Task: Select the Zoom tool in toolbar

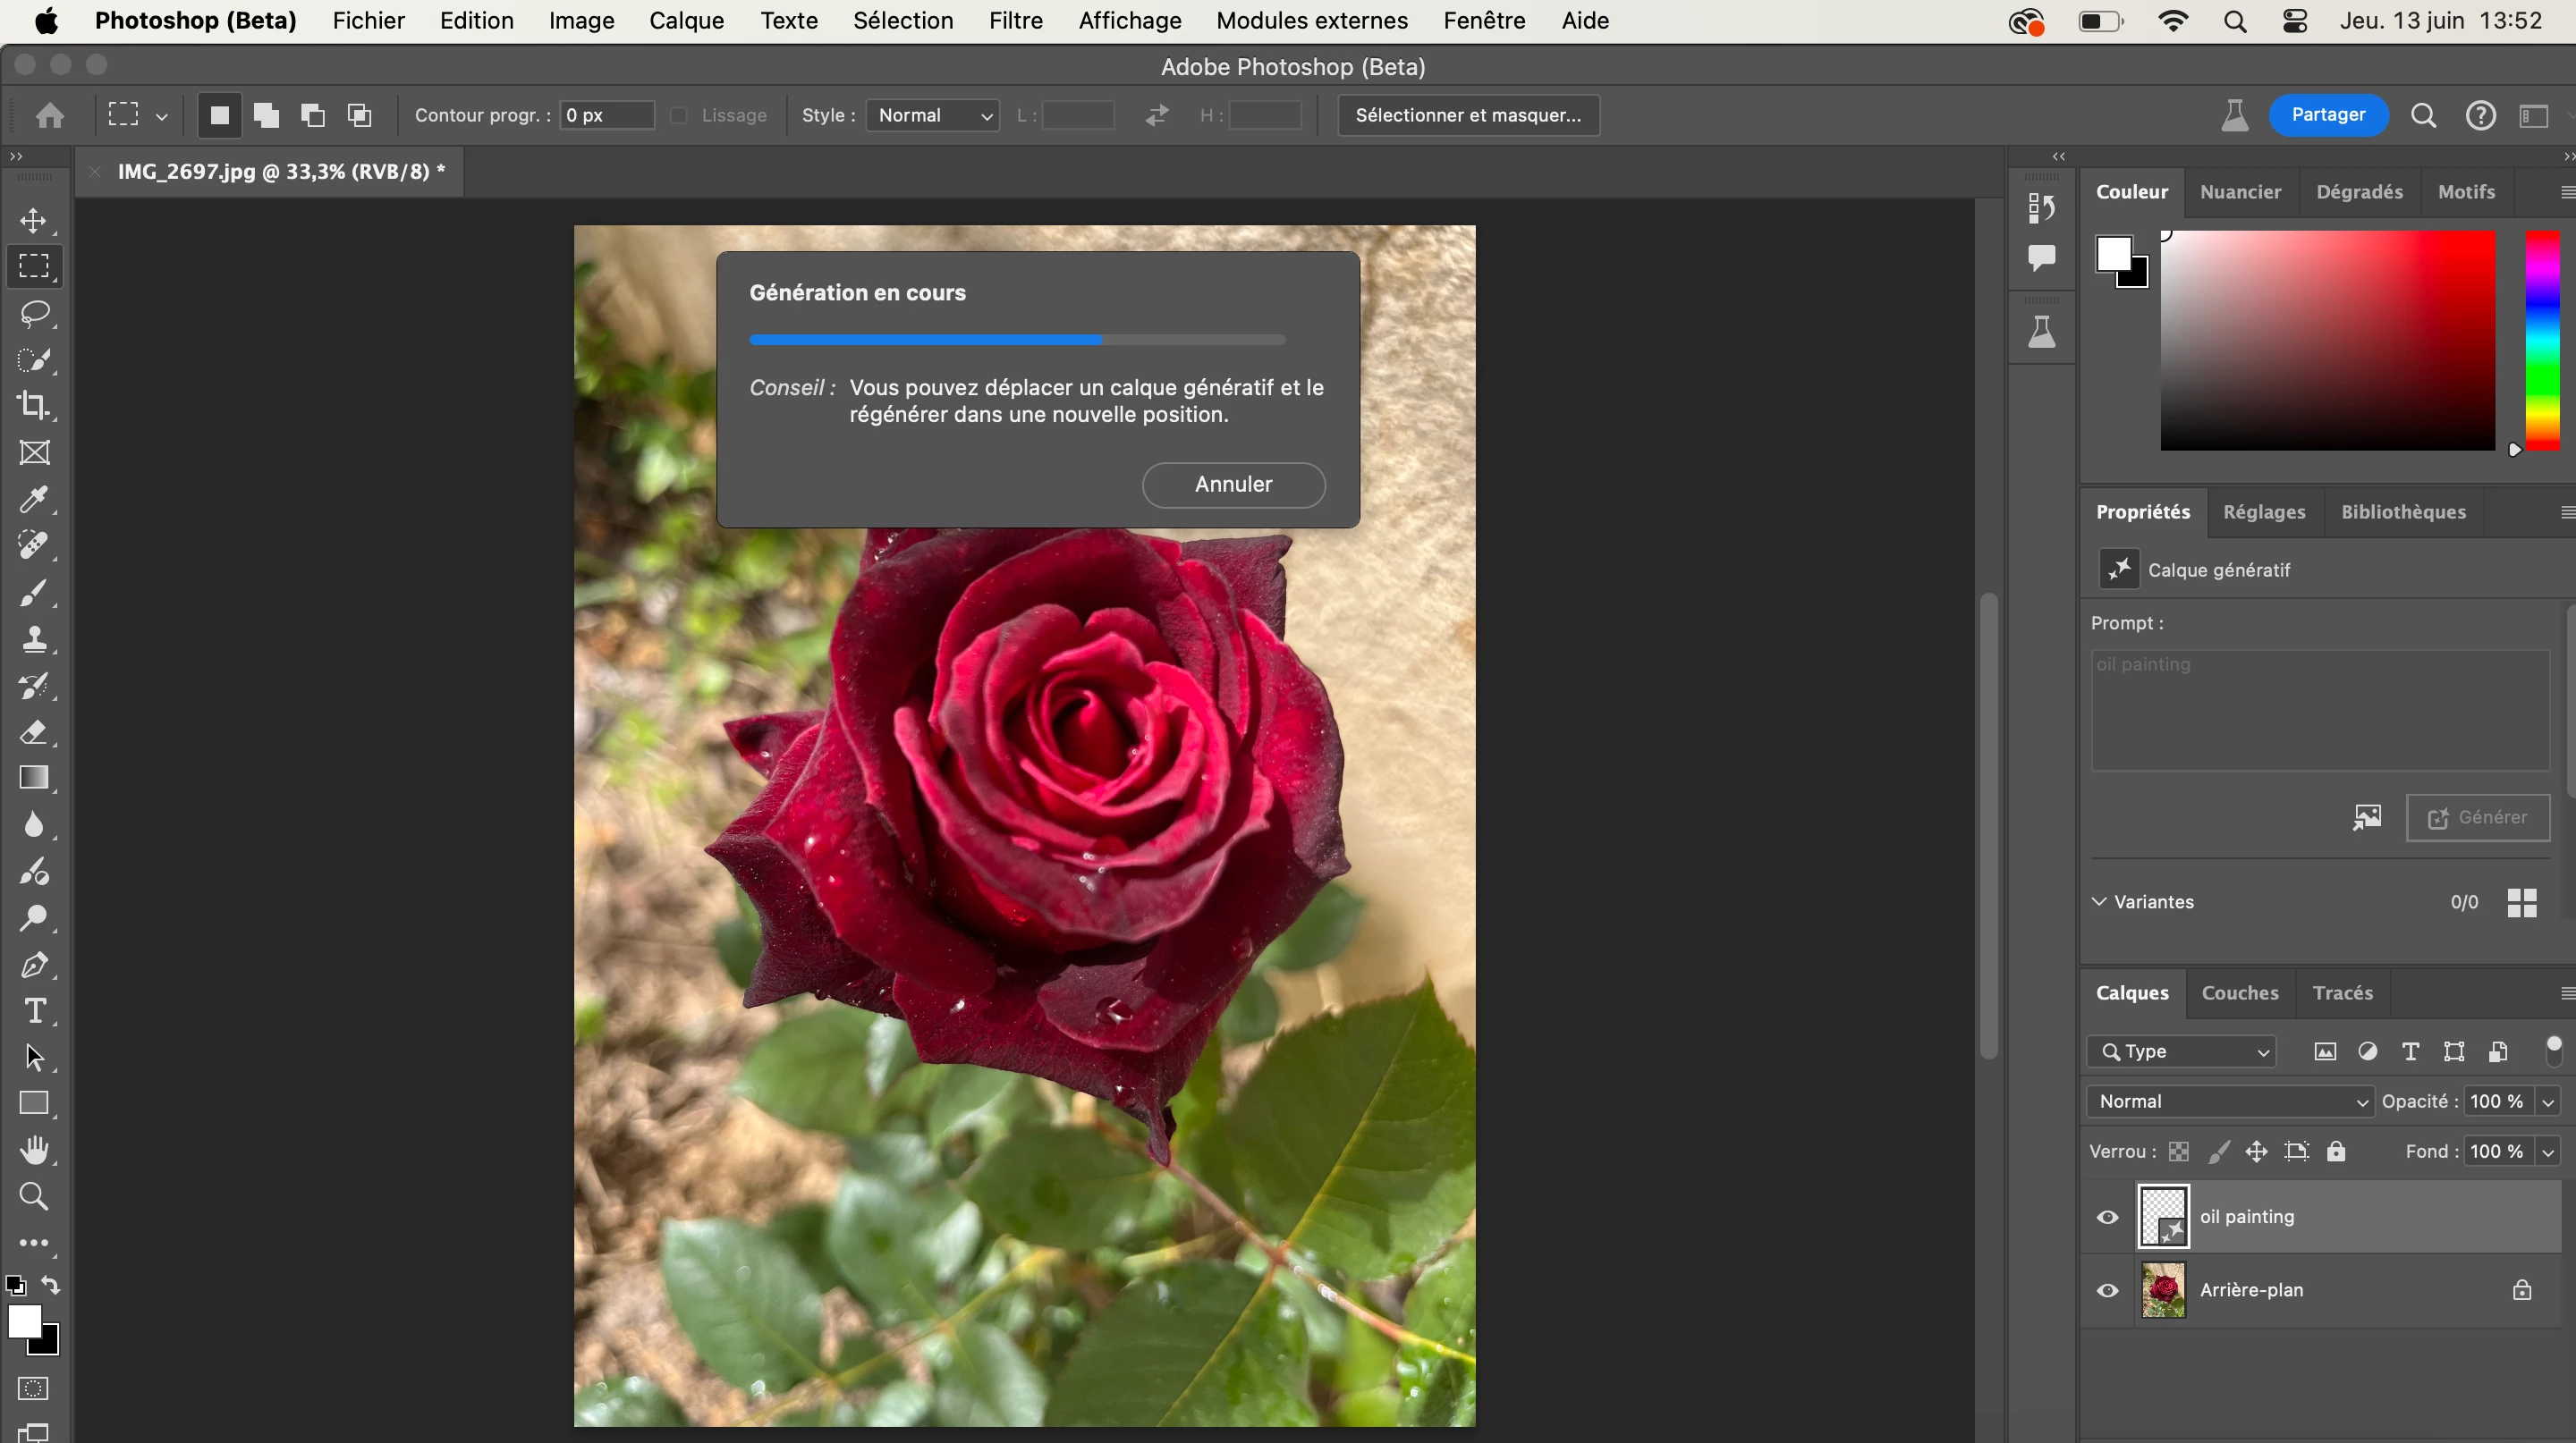Action: click(x=34, y=1196)
